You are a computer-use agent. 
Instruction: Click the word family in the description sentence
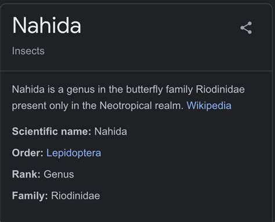(179, 89)
